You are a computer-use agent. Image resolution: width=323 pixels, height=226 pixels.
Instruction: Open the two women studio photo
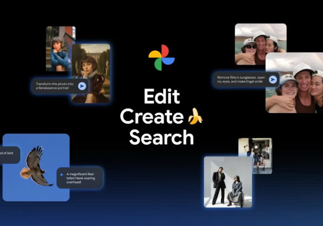[x=228, y=182]
